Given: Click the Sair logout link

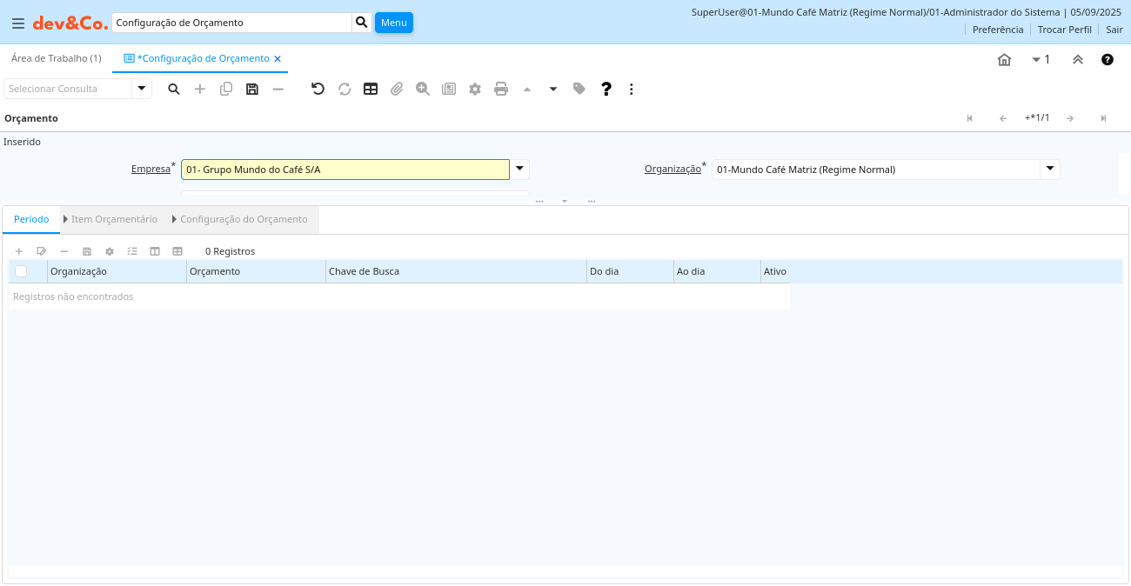Looking at the screenshot, I should (x=1114, y=30).
